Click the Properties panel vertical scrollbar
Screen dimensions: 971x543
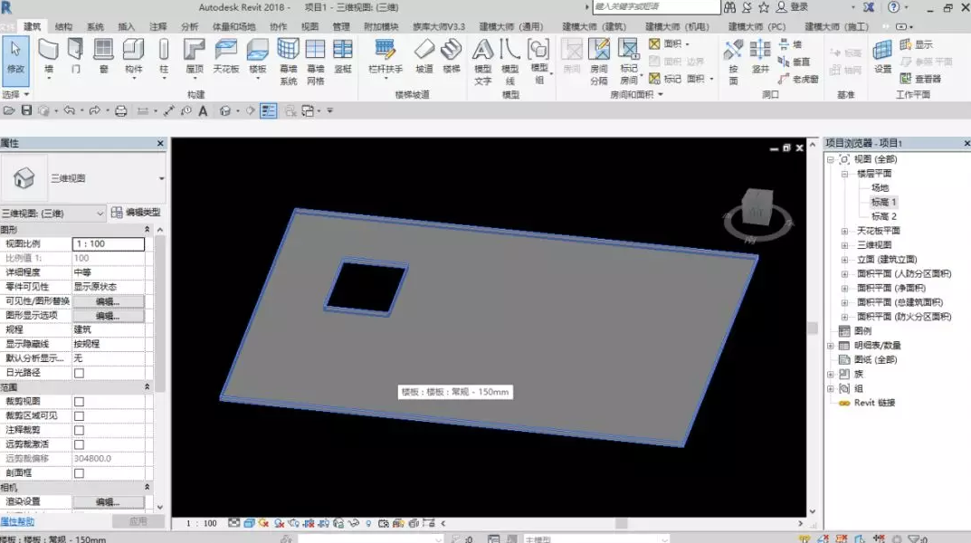[x=160, y=312]
